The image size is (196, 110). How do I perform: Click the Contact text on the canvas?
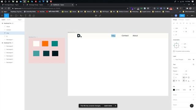(125, 36)
